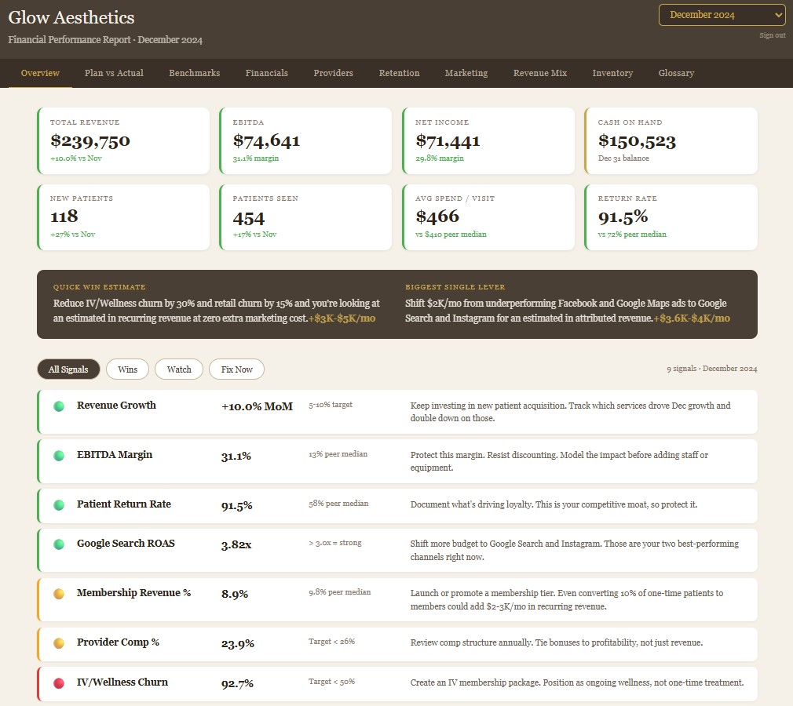This screenshot has height=706, width=793.
Task: Click '9 signals · December 2024' text
Action: pyautogui.click(x=712, y=369)
